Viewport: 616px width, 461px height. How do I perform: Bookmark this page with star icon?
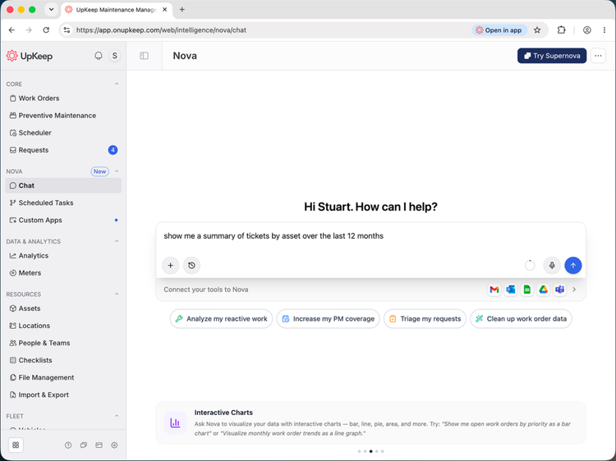tap(537, 30)
